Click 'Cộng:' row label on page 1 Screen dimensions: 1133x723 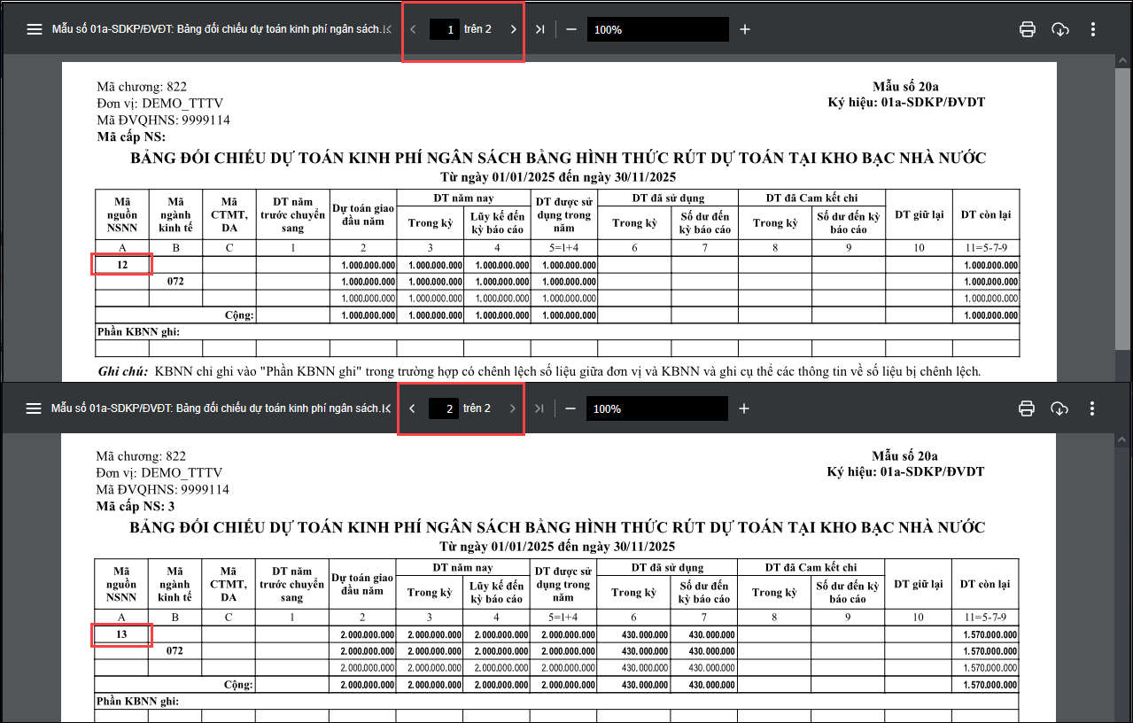pyautogui.click(x=238, y=315)
